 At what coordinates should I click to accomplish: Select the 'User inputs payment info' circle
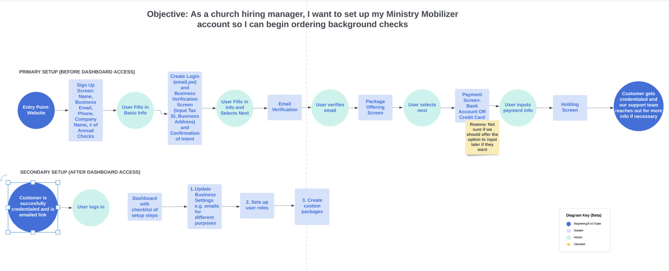tap(518, 108)
